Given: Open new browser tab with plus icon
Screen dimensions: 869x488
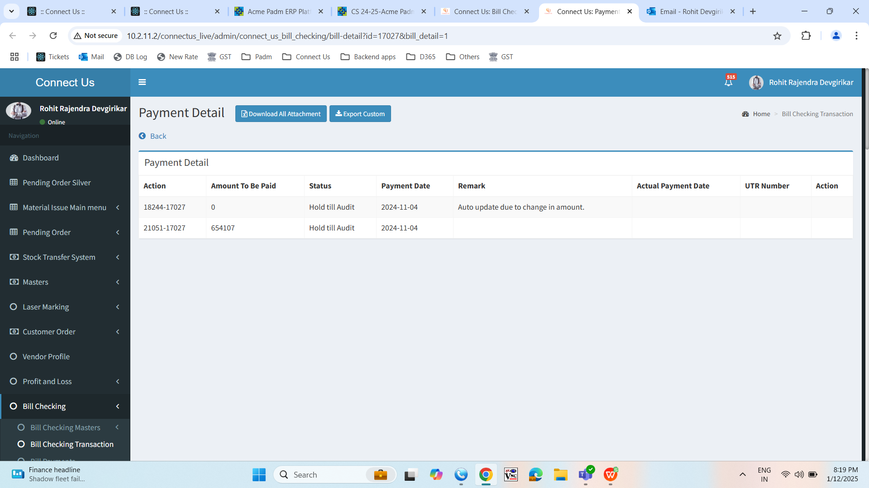Looking at the screenshot, I should pyautogui.click(x=753, y=11).
